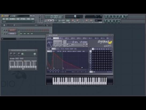Switch to the FILT 1 tab in Sytrus
The height and width of the screenshot is (110, 146).
(x=90, y=38)
